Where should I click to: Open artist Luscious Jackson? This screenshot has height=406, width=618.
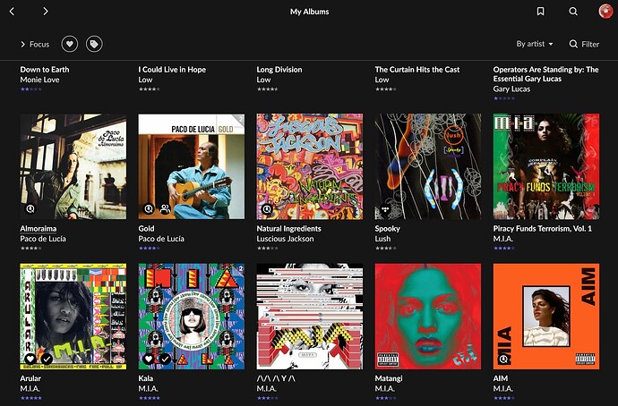tap(286, 239)
